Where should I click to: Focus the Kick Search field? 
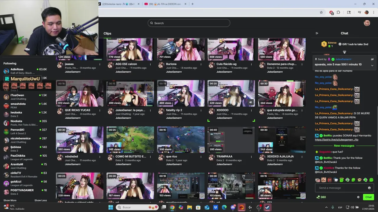click(x=189, y=23)
